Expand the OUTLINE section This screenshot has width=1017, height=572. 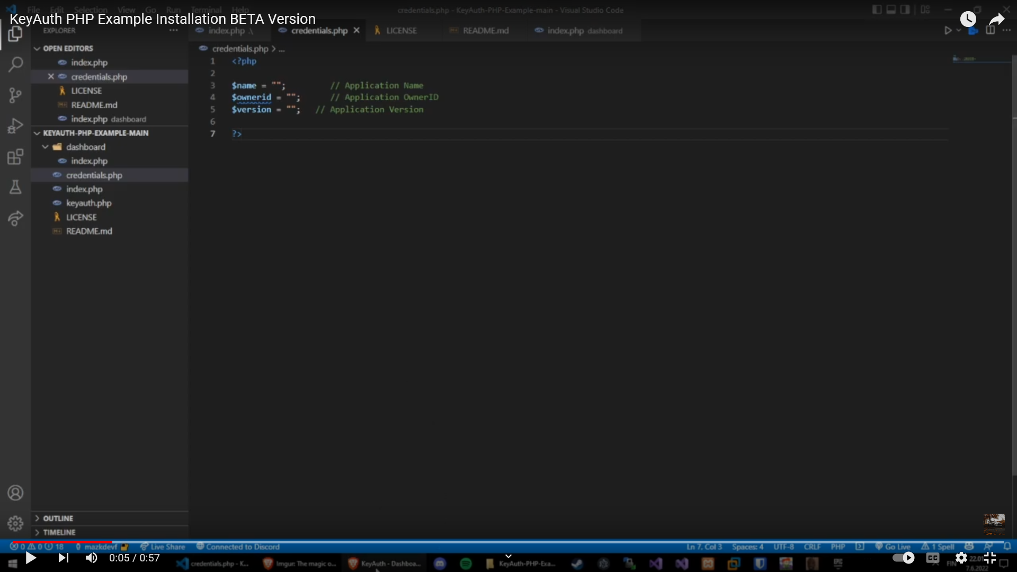(58, 519)
